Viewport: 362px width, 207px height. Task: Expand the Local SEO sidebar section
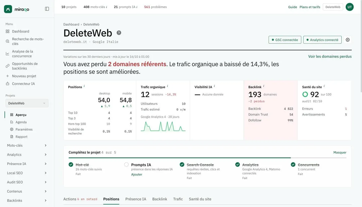27,173
